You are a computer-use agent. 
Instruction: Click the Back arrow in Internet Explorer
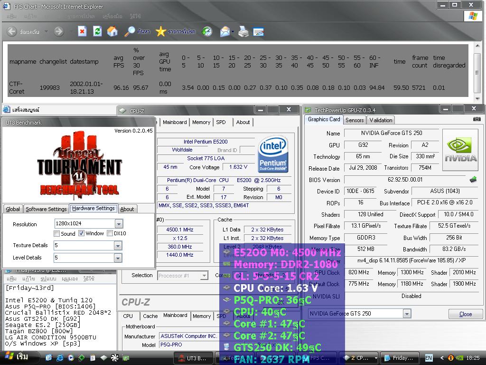12,31
